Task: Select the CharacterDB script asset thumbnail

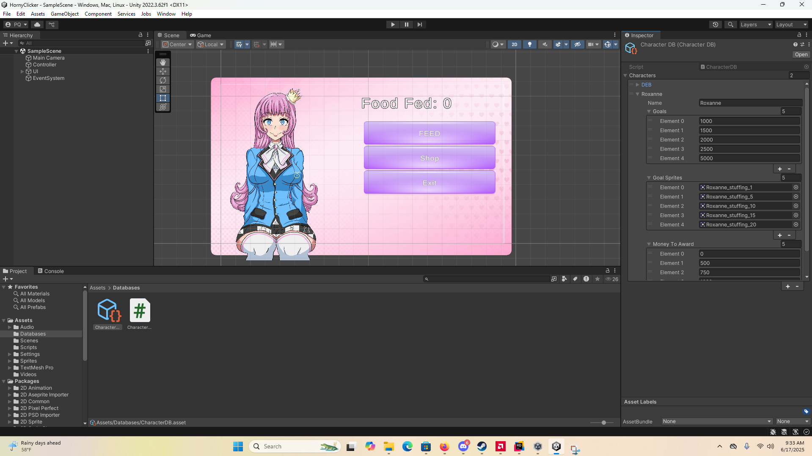Action: click(x=140, y=311)
